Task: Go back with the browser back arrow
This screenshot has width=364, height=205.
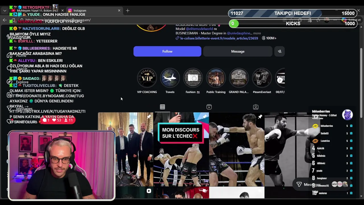Action: coord(5,20)
